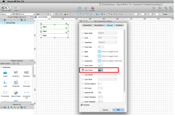Select VerticalTabs in the widget library tree

[10, 23]
